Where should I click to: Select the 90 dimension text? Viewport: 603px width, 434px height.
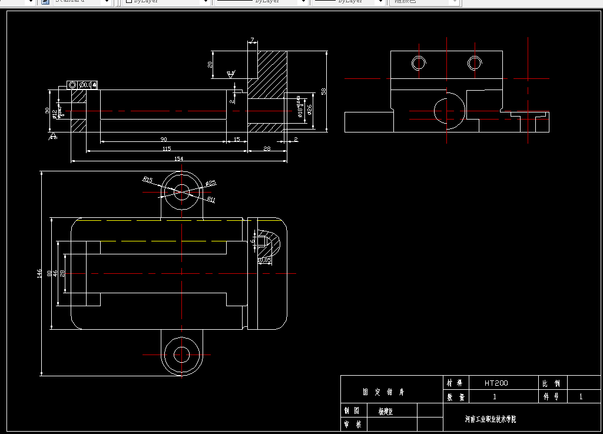[164, 139]
